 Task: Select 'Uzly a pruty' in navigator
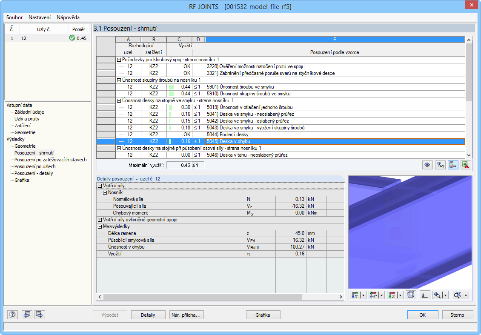click(27, 119)
